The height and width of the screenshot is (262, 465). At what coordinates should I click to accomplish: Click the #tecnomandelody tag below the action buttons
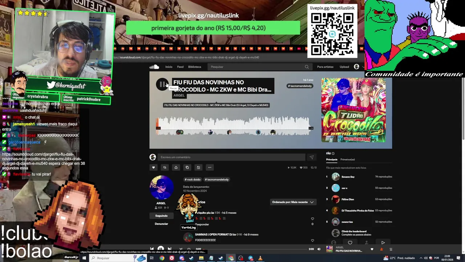pos(217,179)
